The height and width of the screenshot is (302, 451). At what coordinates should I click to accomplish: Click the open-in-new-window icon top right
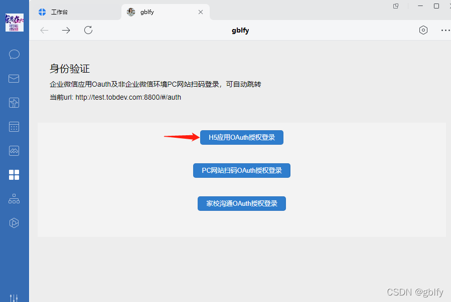395,6
